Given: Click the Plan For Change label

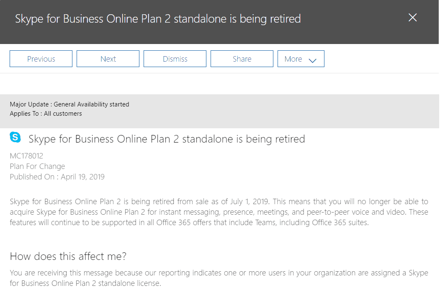Looking at the screenshot, I should click(x=37, y=166).
